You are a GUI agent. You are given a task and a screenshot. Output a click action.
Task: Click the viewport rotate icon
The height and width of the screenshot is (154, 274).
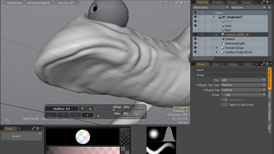[x=167, y=3]
